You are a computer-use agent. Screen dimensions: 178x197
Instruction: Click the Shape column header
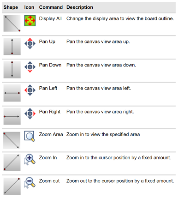point(11,7)
